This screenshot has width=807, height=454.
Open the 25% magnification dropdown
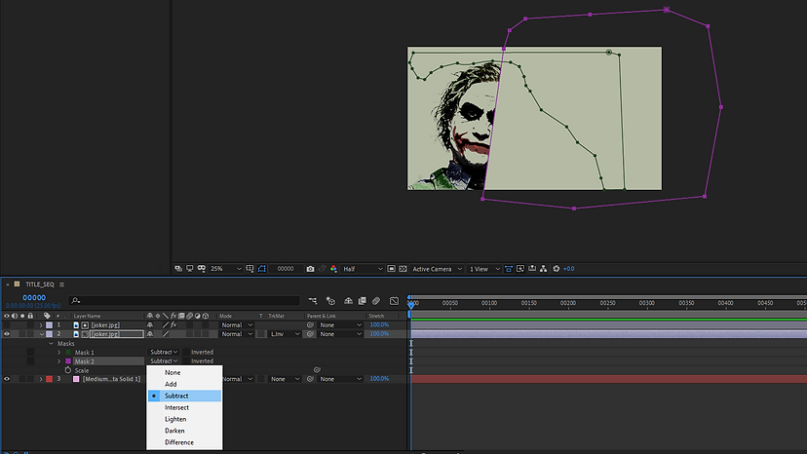(x=225, y=269)
